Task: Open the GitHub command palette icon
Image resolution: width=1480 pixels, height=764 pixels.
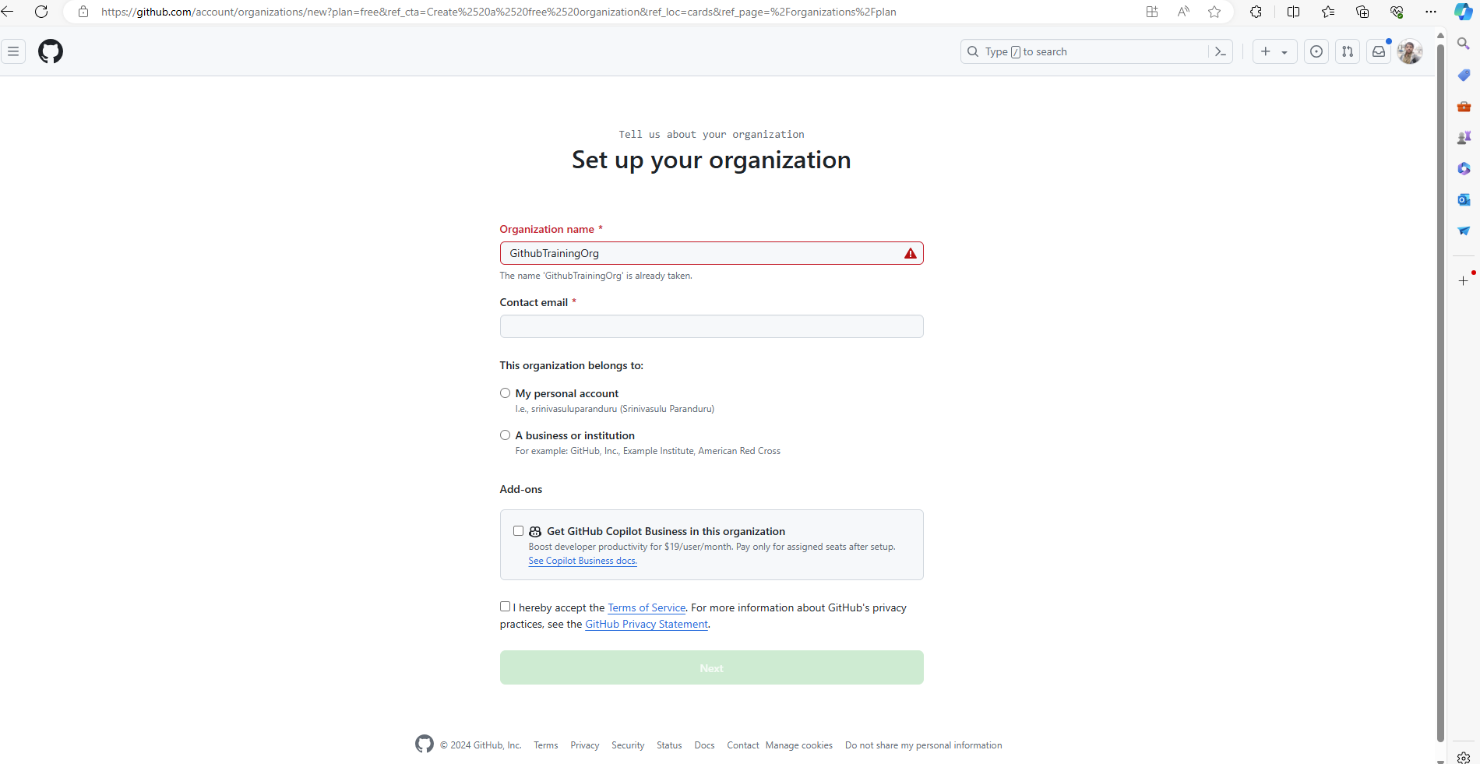Action: pos(1220,51)
